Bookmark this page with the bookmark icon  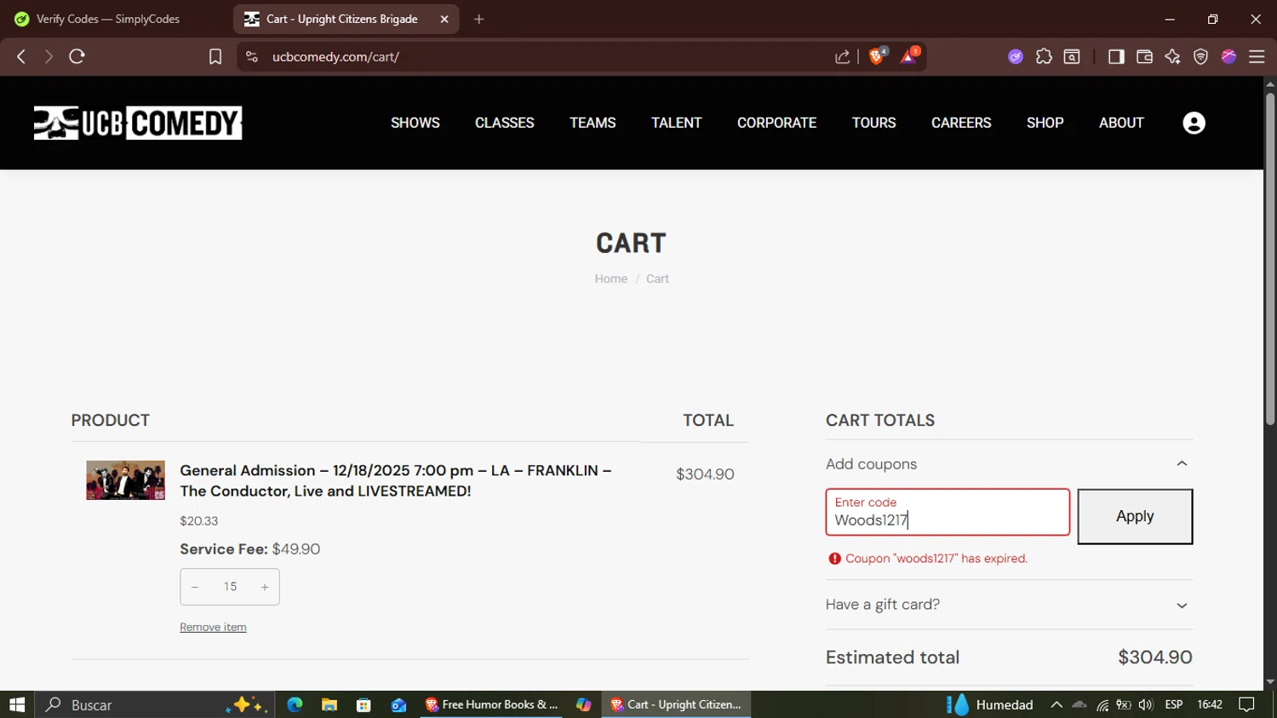pos(215,56)
